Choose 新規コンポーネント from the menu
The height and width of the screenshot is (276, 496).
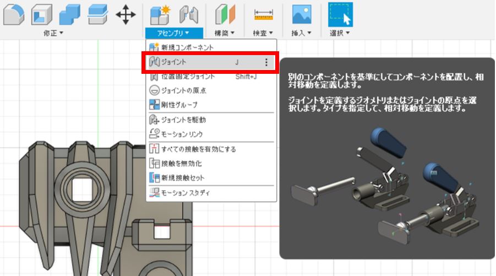[x=211, y=47]
